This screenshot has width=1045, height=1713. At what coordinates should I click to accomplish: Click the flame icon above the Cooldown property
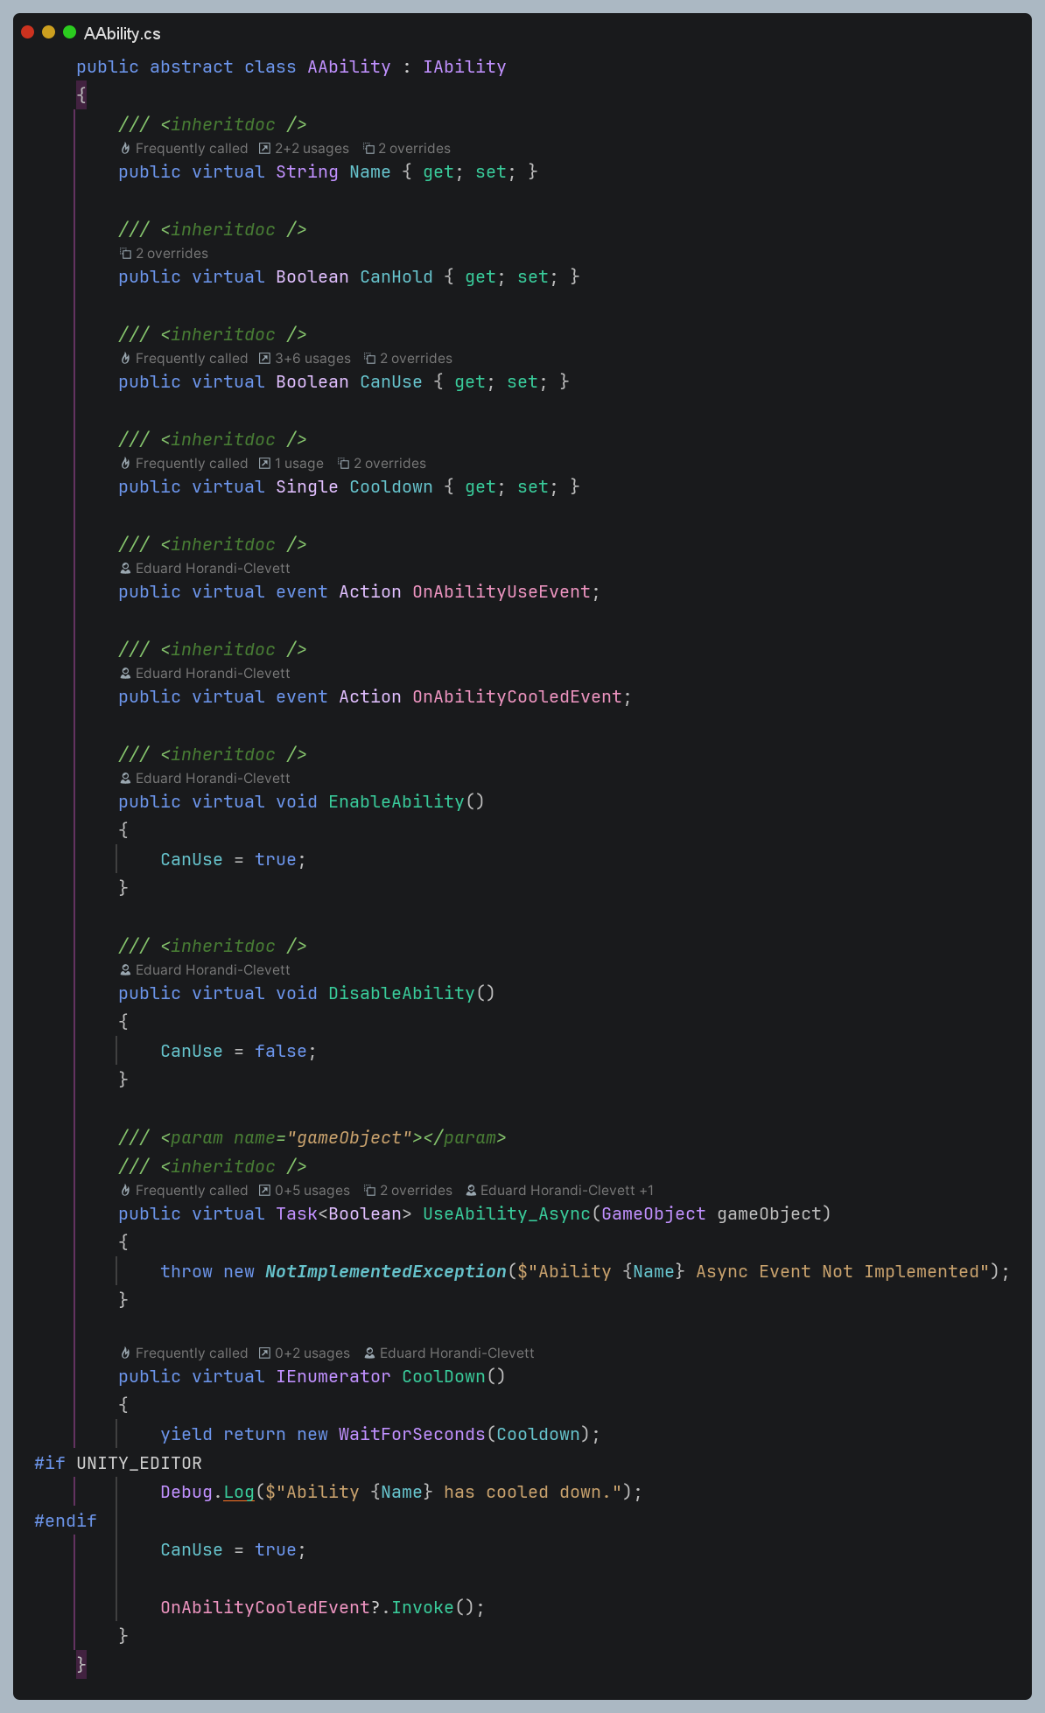click(125, 464)
